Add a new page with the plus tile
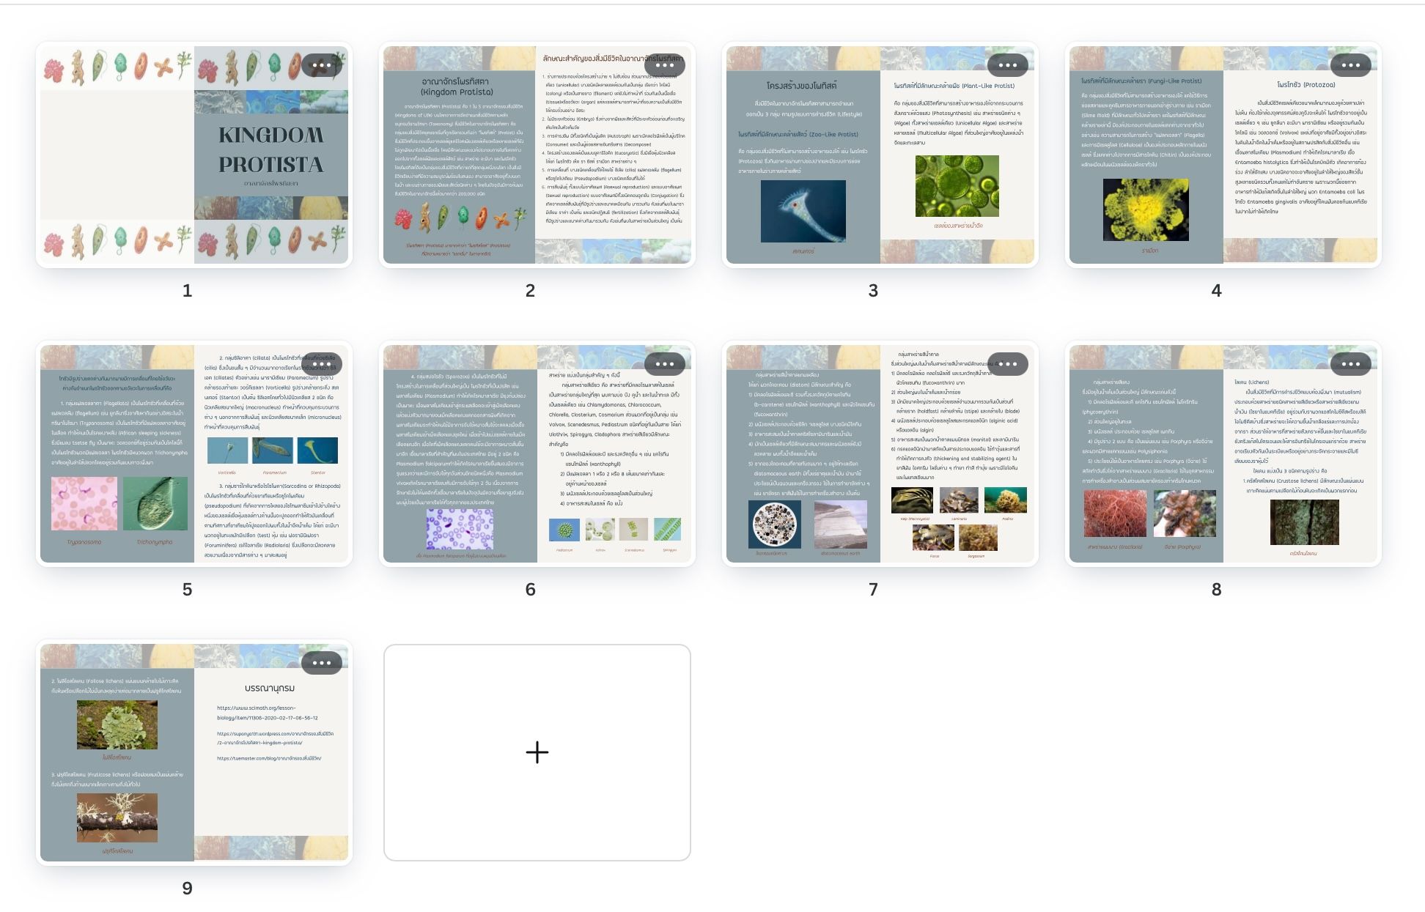This screenshot has height=912, width=1425. coord(537,752)
